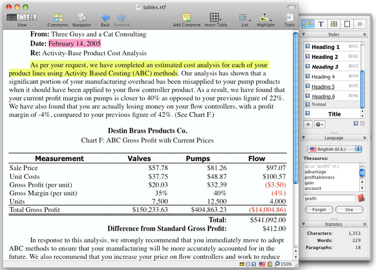Collapse the Statistics palette triangle
376x270 pixels.
(x=303, y=224)
